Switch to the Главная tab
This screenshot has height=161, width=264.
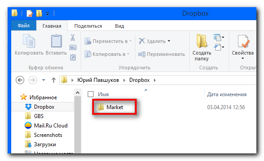(52, 26)
